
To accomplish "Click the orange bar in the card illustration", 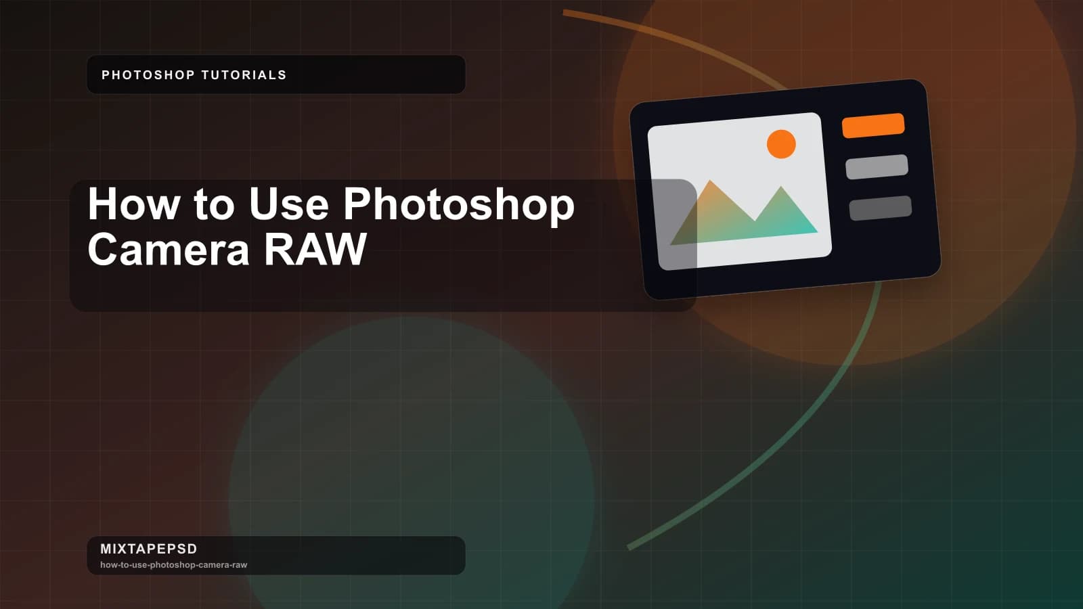I will point(873,126).
